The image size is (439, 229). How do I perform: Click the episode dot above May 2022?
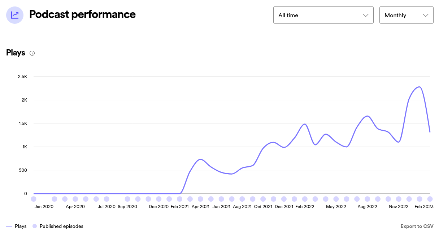336,199
